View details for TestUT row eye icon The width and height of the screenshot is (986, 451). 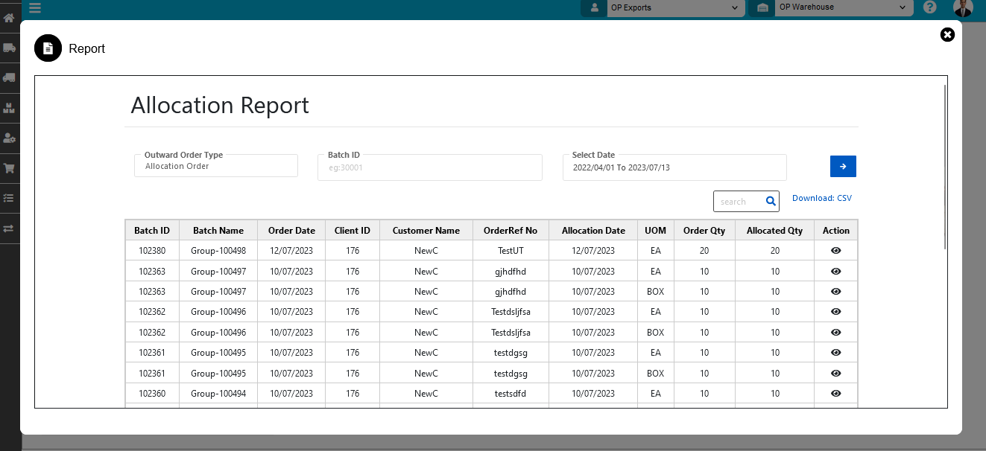835,251
